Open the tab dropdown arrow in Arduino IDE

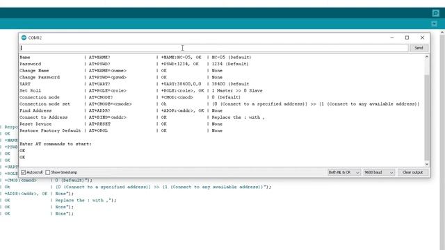coord(434,24)
